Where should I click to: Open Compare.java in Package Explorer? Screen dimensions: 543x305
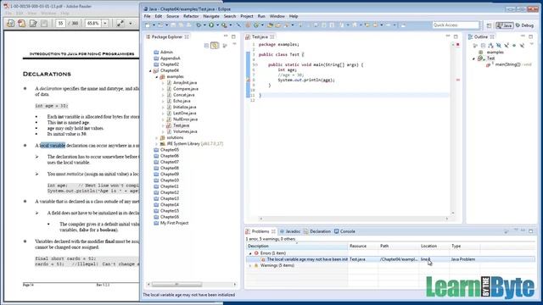point(186,89)
